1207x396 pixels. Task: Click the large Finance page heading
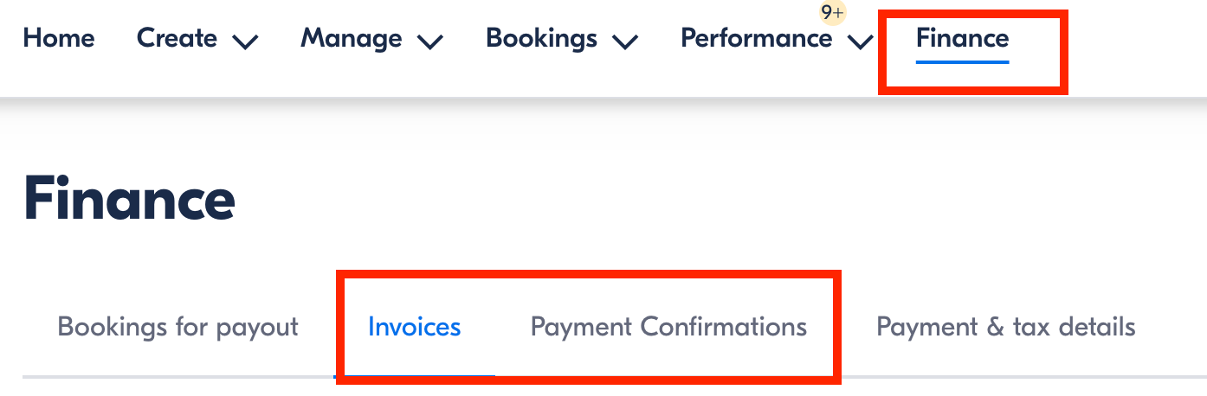pos(129,200)
